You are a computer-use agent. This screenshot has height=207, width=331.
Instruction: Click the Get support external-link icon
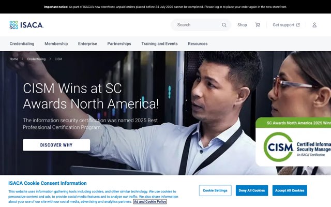click(x=298, y=25)
